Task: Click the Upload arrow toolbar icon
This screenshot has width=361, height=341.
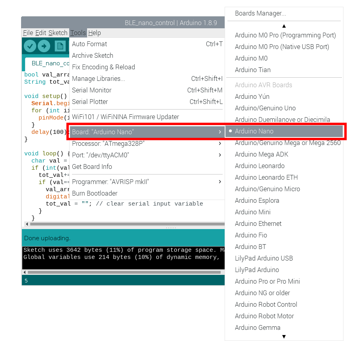Action: (44, 46)
